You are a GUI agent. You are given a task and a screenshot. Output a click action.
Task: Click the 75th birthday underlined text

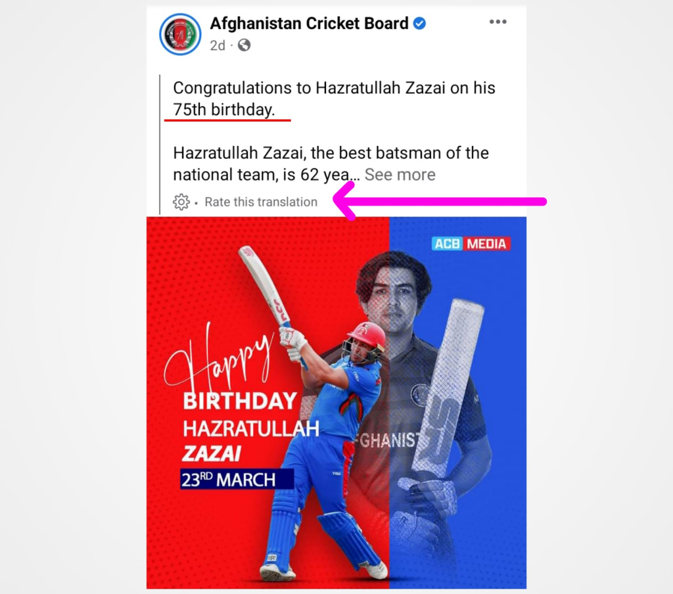tap(223, 110)
